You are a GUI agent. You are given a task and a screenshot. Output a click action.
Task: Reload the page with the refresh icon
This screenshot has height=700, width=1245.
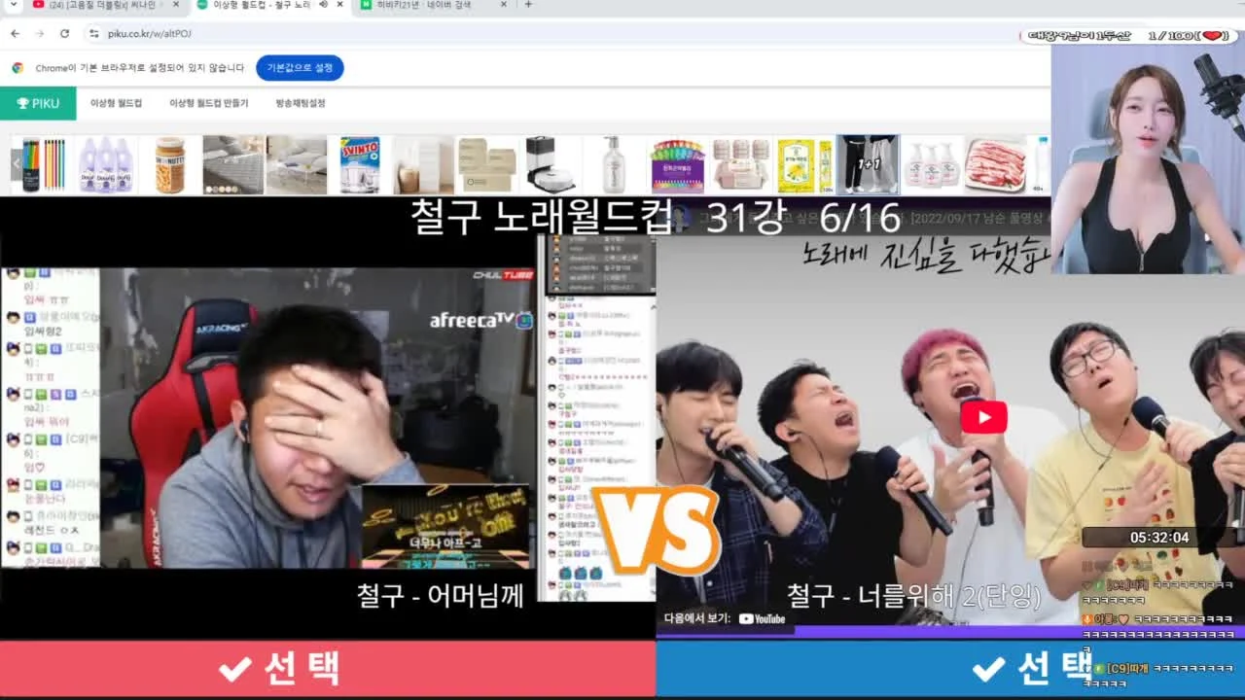[64, 33]
